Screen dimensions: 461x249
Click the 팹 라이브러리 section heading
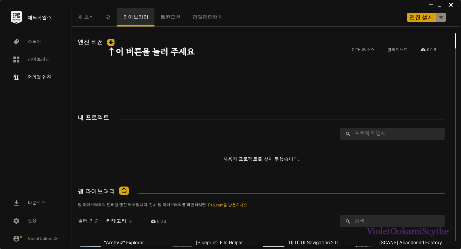96,191
